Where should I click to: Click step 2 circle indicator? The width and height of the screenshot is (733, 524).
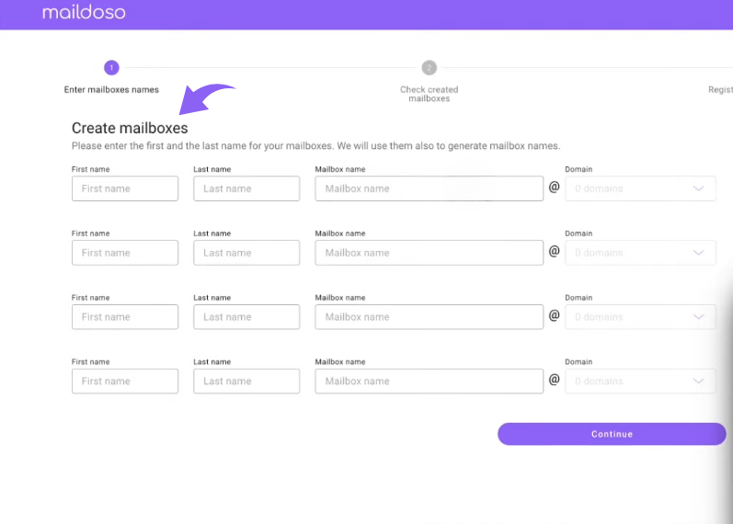429,67
